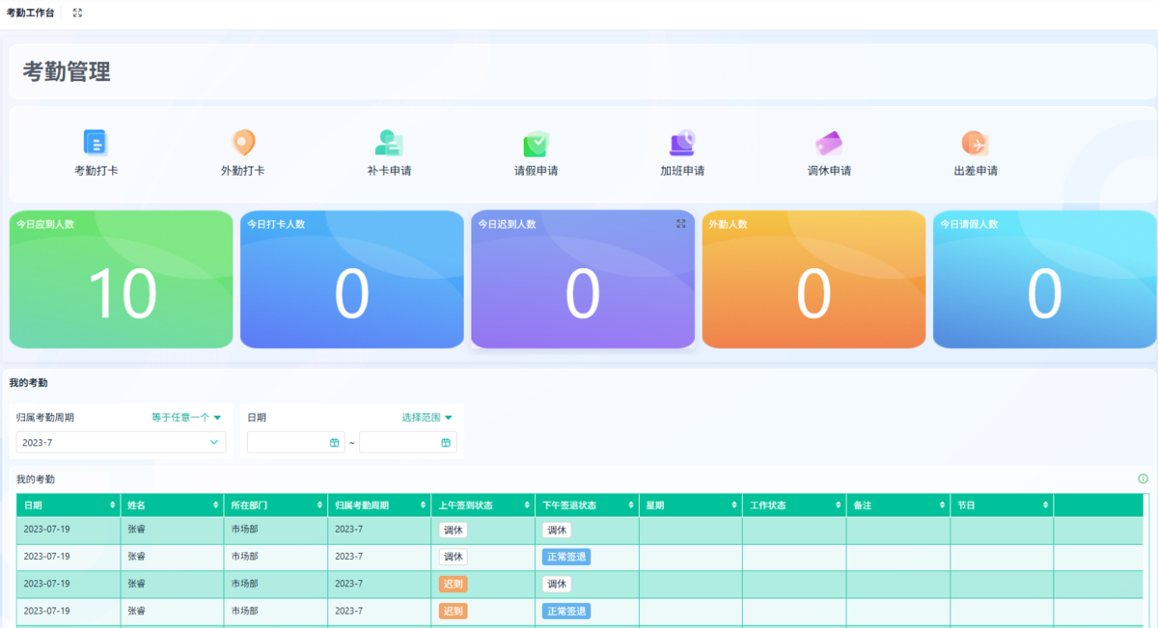Viewport: 1158px width, 628px height.
Task: Open the 调休申请 ticket icon
Action: point(829,143)
